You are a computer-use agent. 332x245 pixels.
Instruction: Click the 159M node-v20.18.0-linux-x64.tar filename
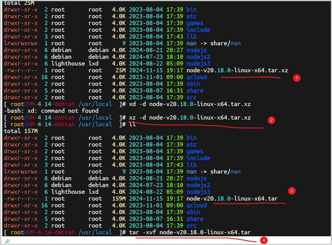pos(232,199)
